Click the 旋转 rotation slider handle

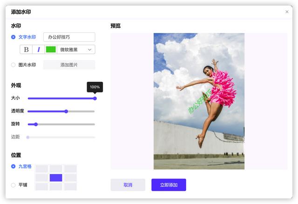pos(36,125)
